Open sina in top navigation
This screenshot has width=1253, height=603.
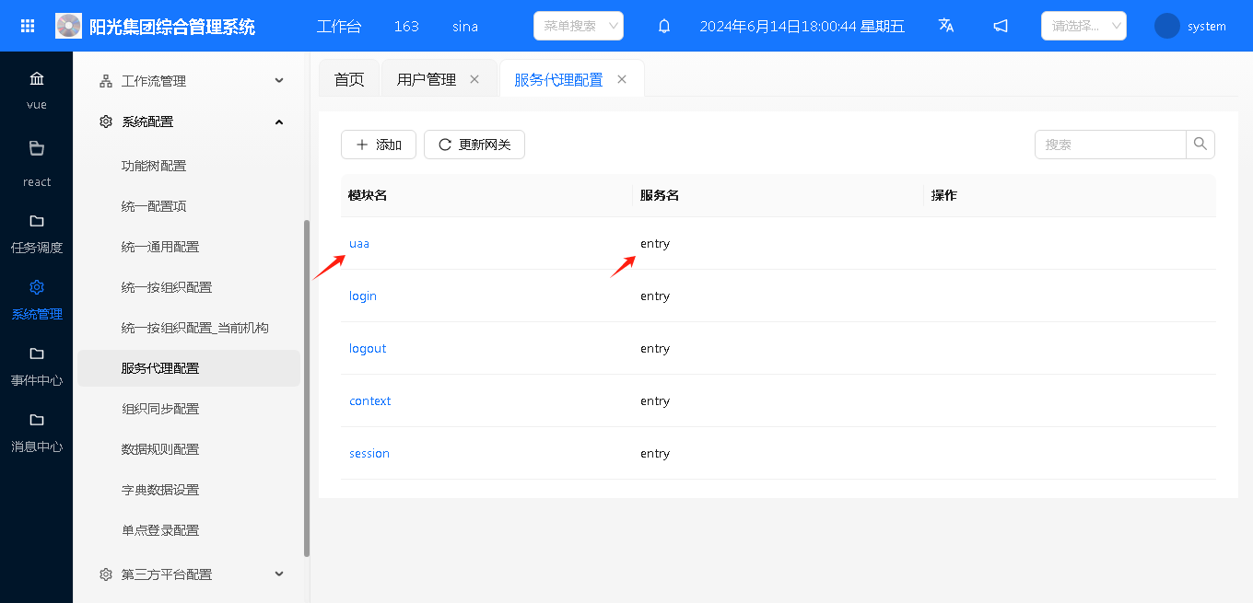(x=465, y=26)
